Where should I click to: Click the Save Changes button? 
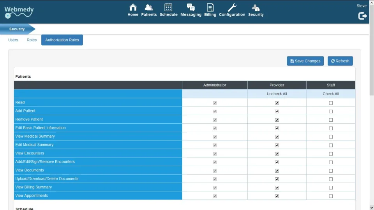click(x=305, y=61)
